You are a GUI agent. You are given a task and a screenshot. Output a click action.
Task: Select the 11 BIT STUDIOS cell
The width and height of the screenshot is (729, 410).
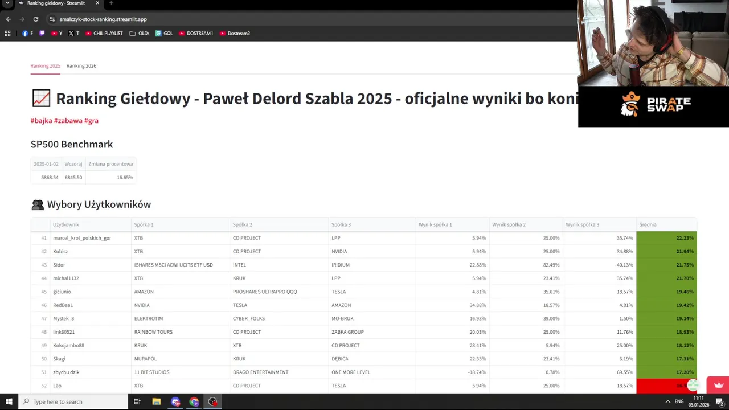(x=181, y=372)
